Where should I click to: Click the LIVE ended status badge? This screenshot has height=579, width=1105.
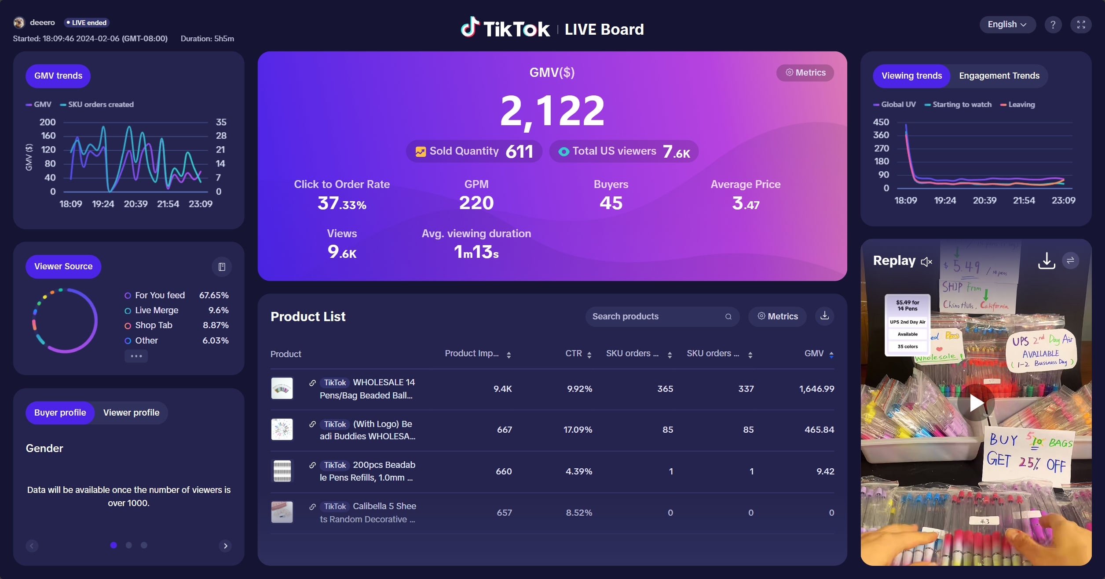87,23
